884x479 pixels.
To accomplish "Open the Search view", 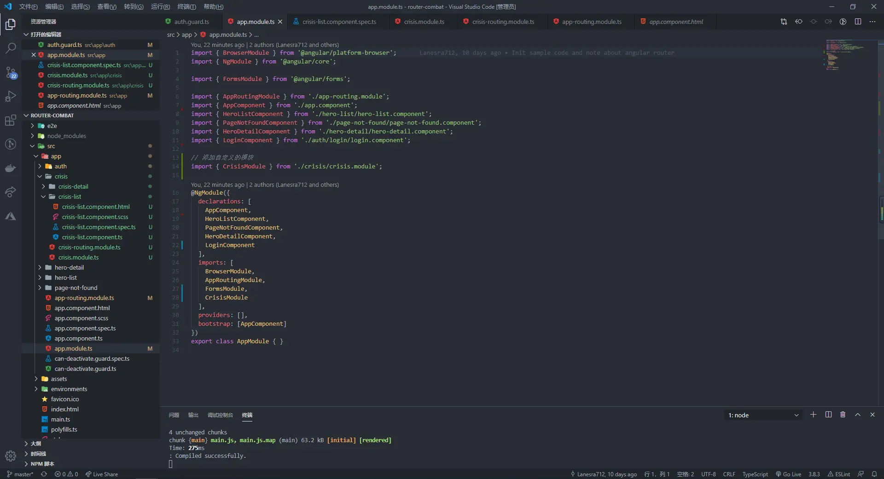I will (x=11, y=48).
